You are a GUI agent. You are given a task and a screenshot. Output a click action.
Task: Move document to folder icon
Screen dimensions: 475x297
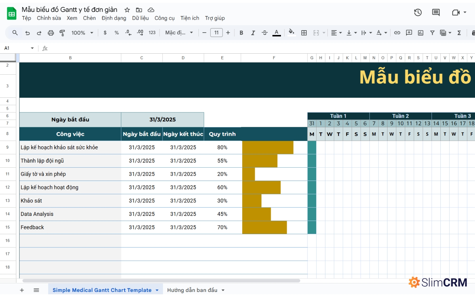coord(139,10)
